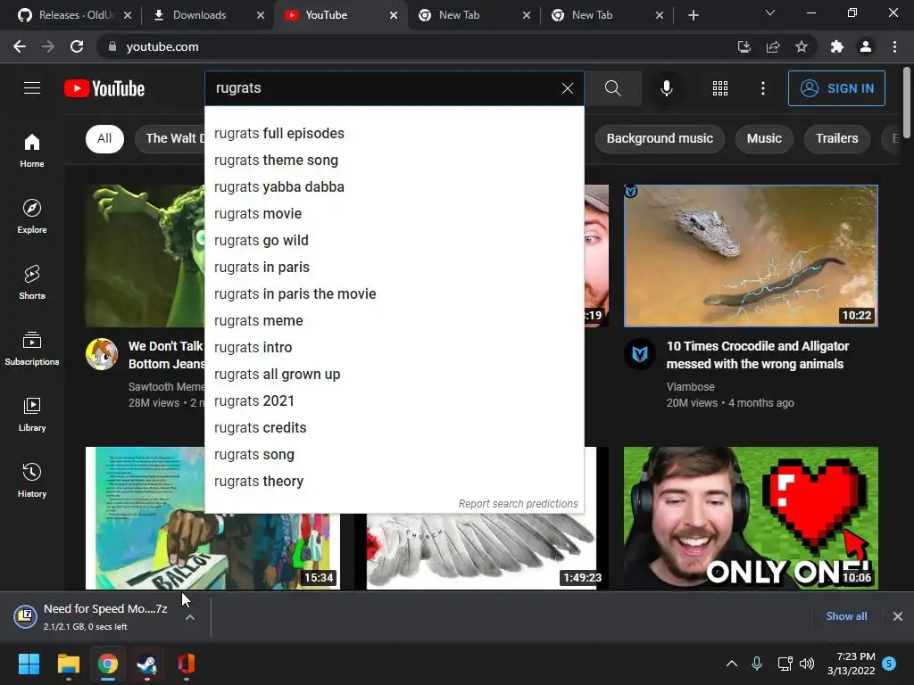
Task: Show hidden system tray icons
Action: (732, 664)
